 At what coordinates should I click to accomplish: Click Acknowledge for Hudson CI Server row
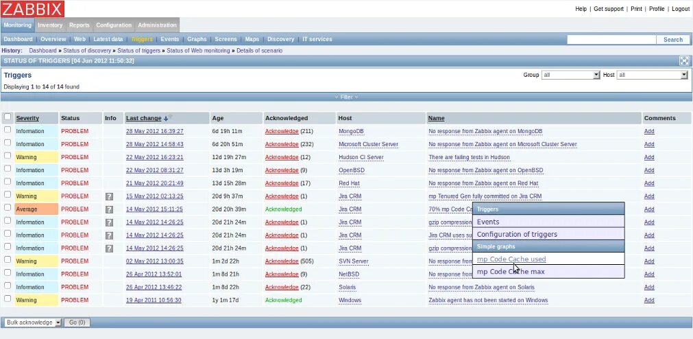pyautogui.click(x=282, y=157)
